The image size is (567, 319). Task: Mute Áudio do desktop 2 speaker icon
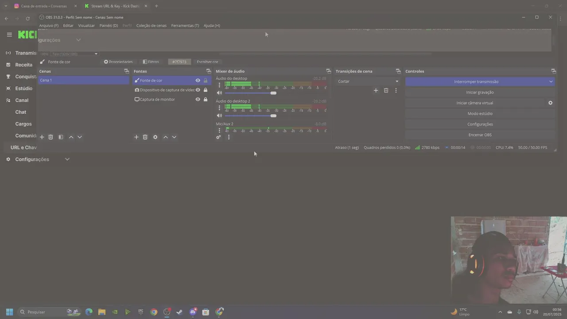219,116
